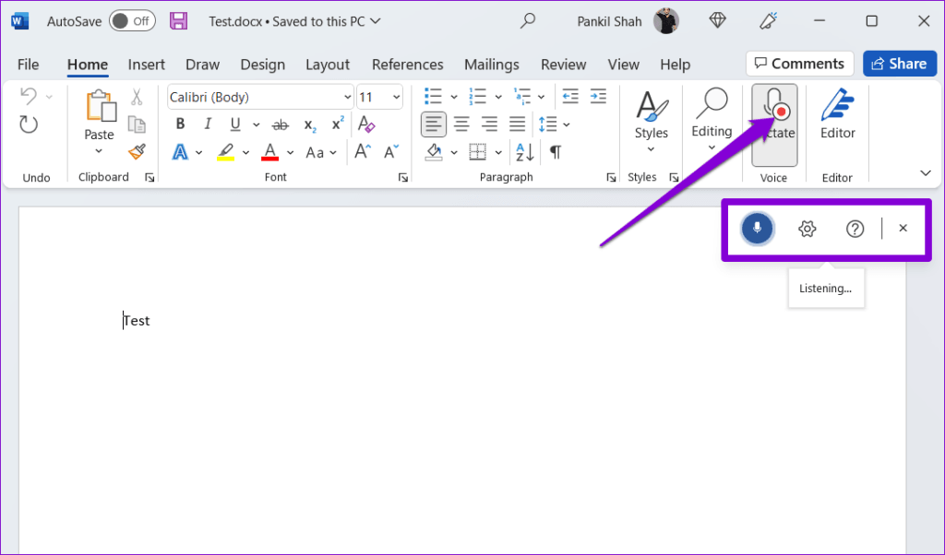Switch to the References tab
Screen dimensions: 945x555
[x=407, y=65]
